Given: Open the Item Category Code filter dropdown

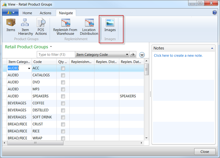Looking at the screenshot, I should pyautogui.click(x=127, y=55).
